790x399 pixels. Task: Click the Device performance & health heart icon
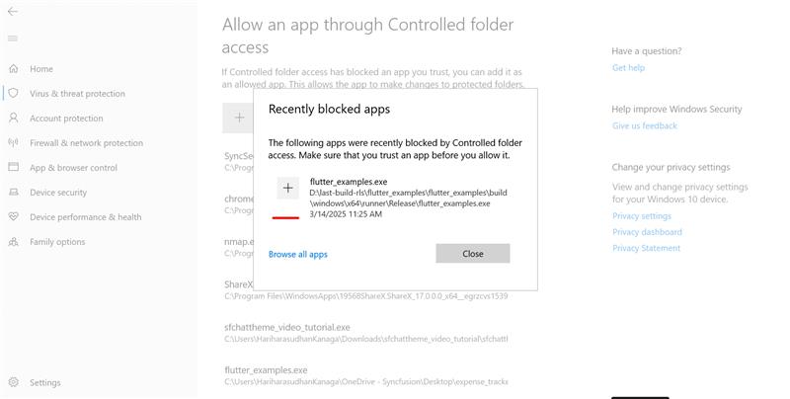[13, 217]
